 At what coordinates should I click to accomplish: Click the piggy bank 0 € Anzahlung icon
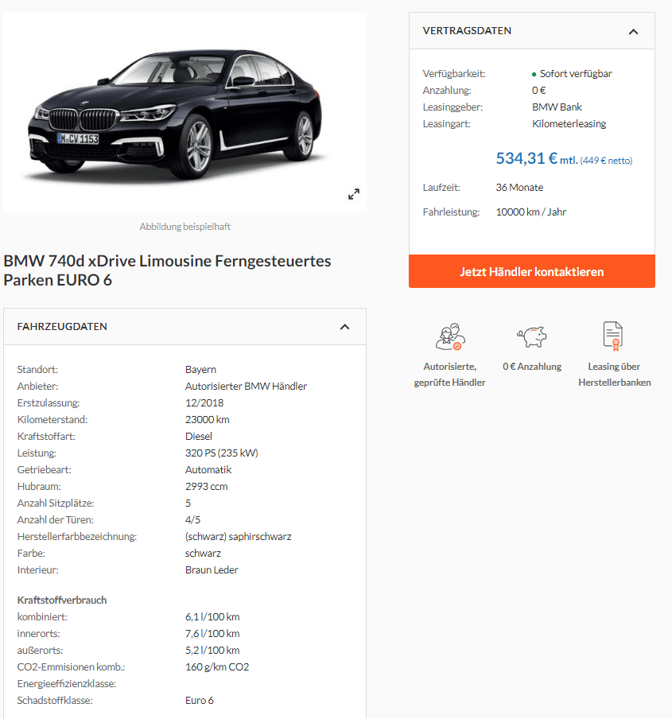point(532,336)
